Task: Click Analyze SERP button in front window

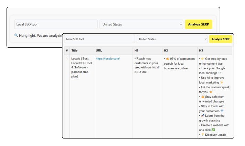Action: click(x=221, y=39)
